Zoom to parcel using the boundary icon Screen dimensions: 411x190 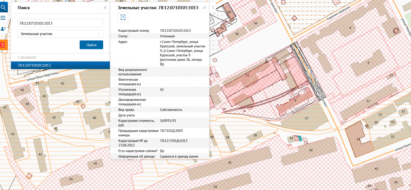coord(122,17)
